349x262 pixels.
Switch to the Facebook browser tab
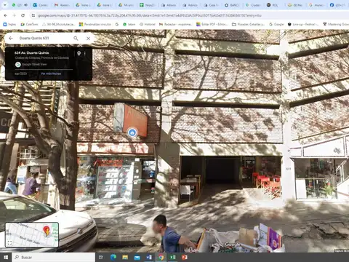pos(339,5)
